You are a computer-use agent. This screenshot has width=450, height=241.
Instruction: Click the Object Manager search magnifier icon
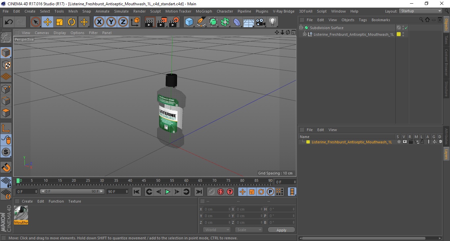[421, 20]
